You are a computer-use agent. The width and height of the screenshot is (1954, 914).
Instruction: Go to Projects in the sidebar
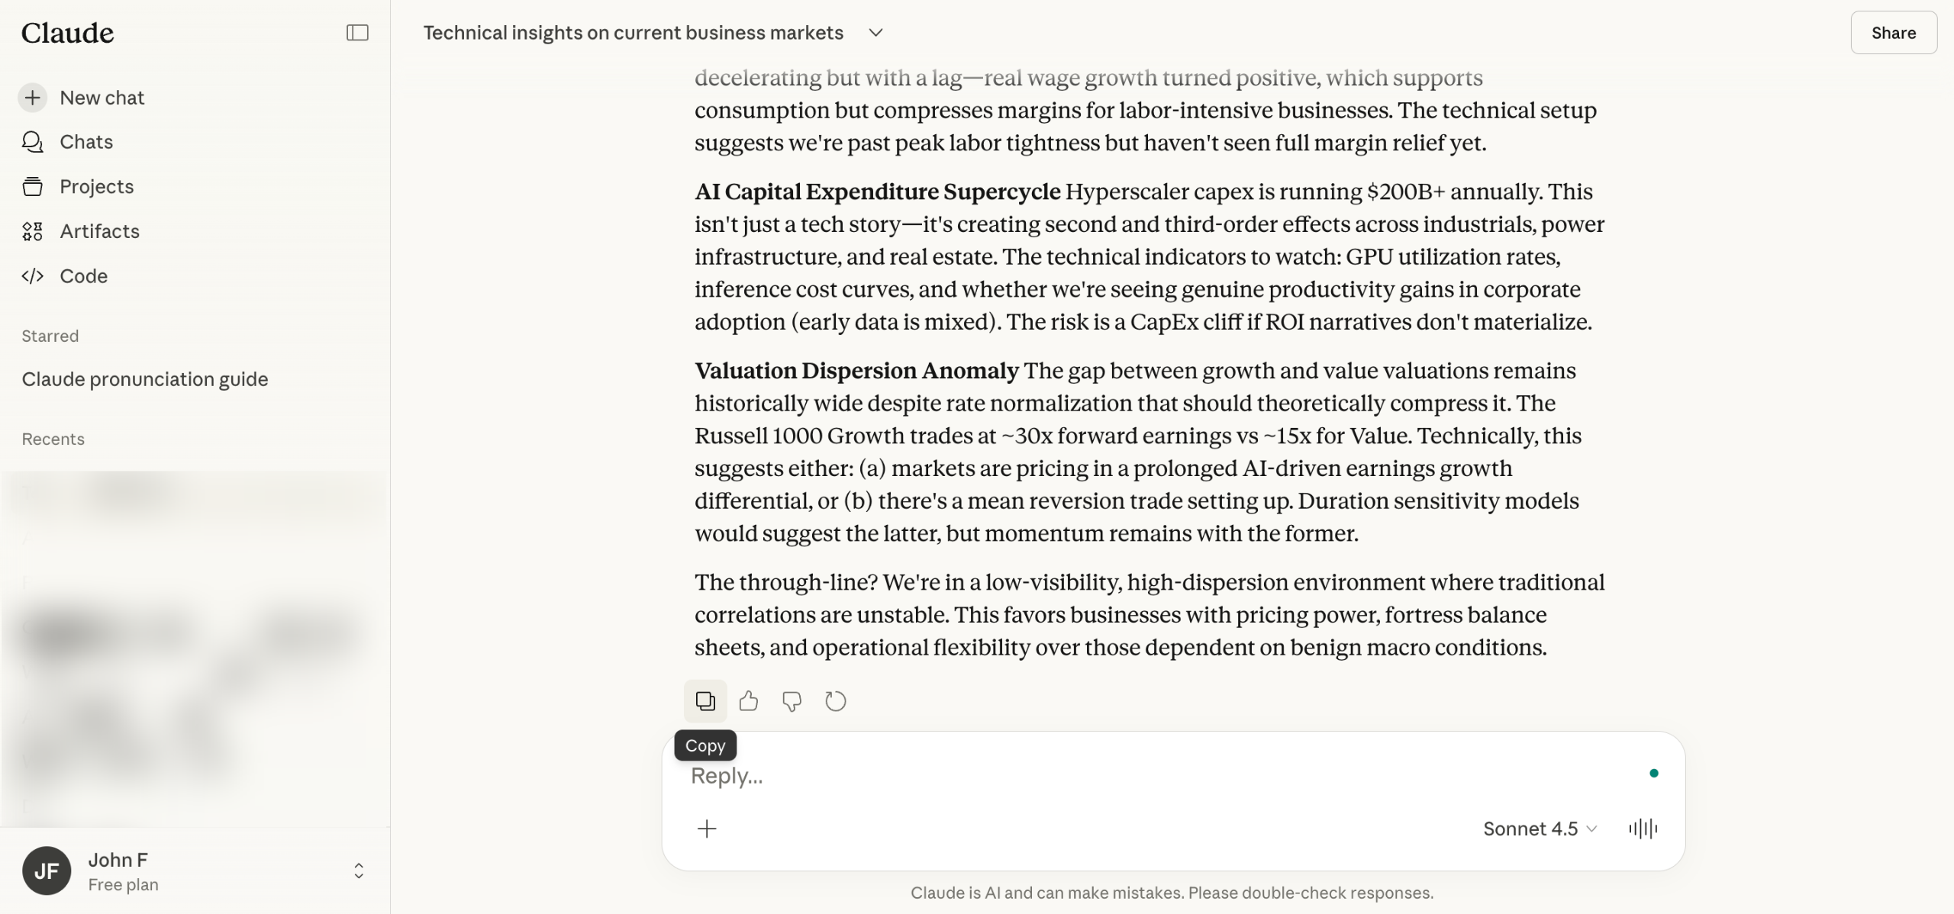tap(96, 187)
